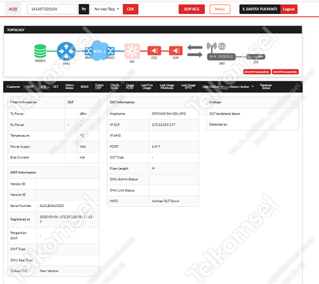Click the Fiber Information header
319x284 pixels.
tap(24, 102)
